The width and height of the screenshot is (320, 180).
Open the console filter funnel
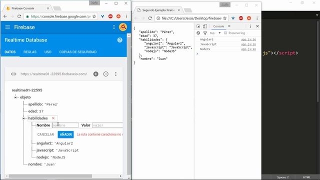205,33
